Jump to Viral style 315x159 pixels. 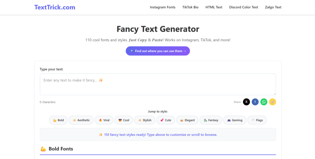(104, 120)
